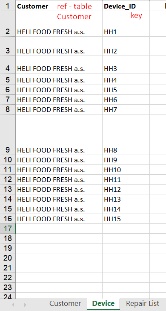This screenshot has width=166, height=311.
Task: Select the Device sheet tab
Action: click(103, 304)
